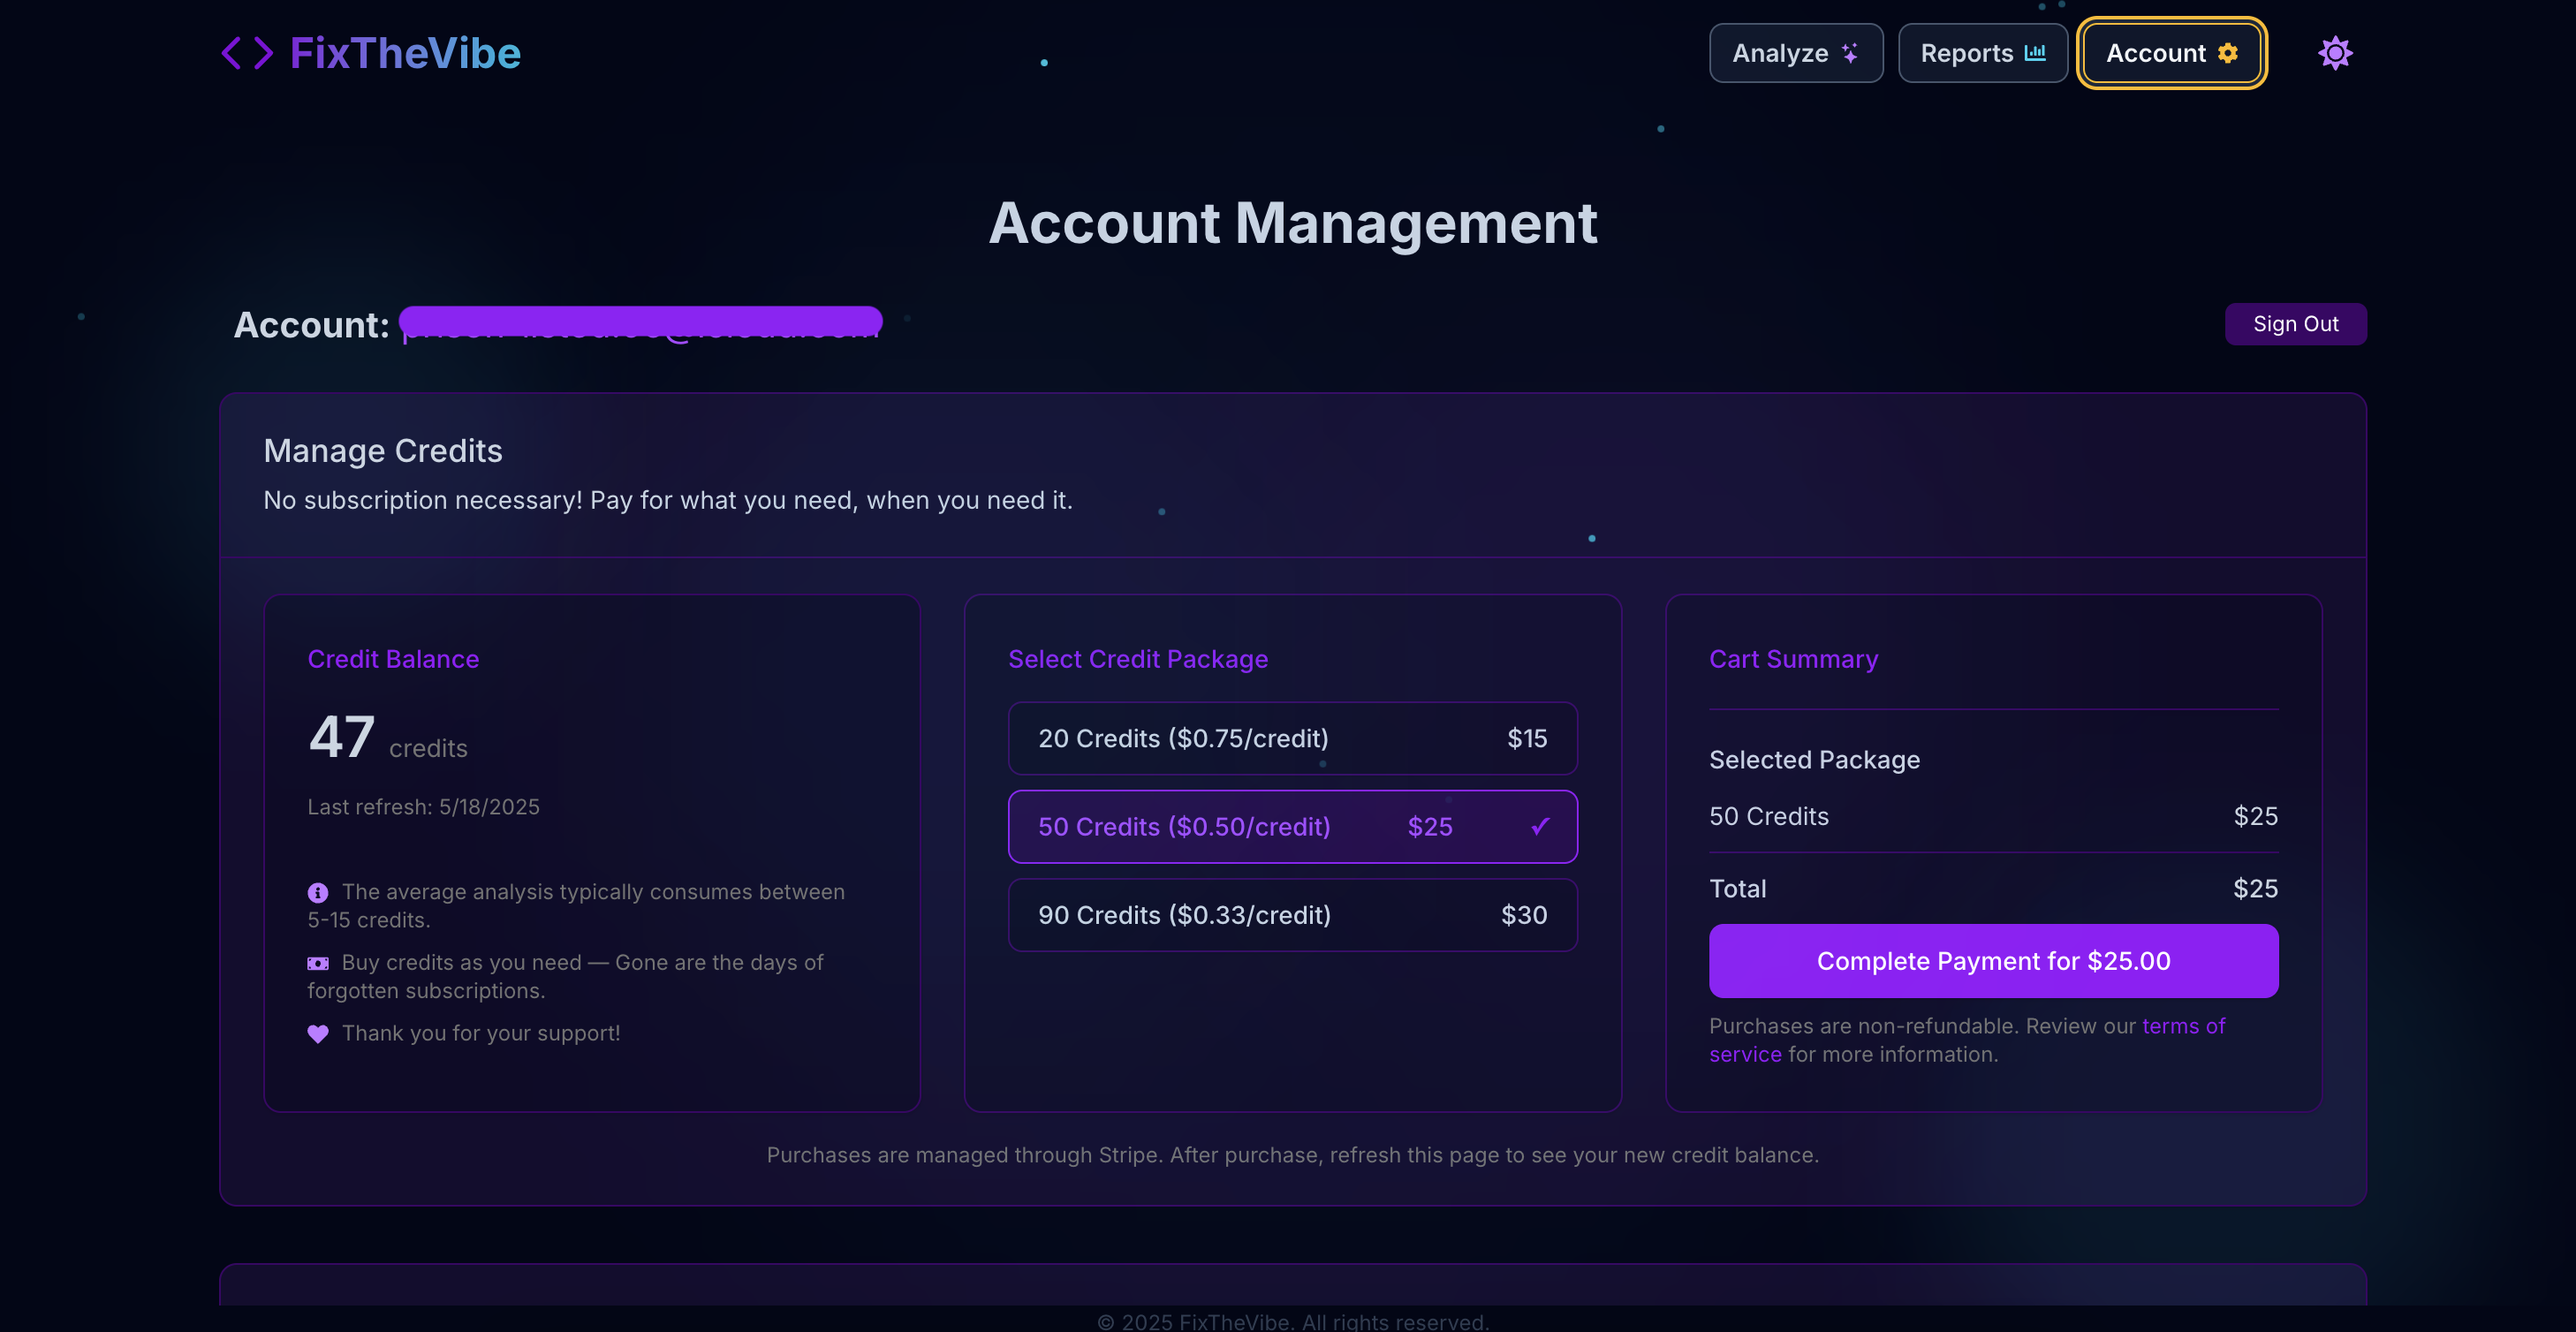Open the Account page
Screen dimensions: 2576x1332
[2172, 53]
